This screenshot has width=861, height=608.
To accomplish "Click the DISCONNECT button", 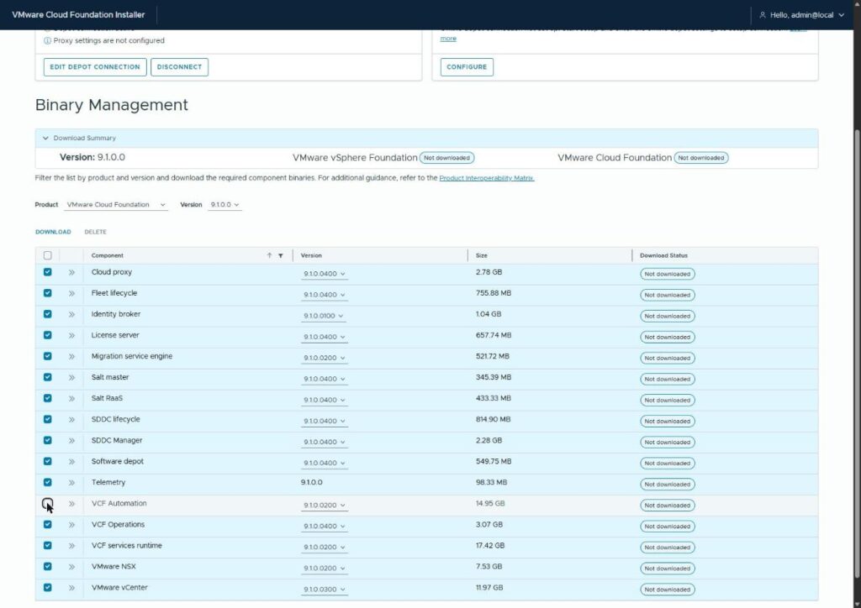I will point(180,67).
